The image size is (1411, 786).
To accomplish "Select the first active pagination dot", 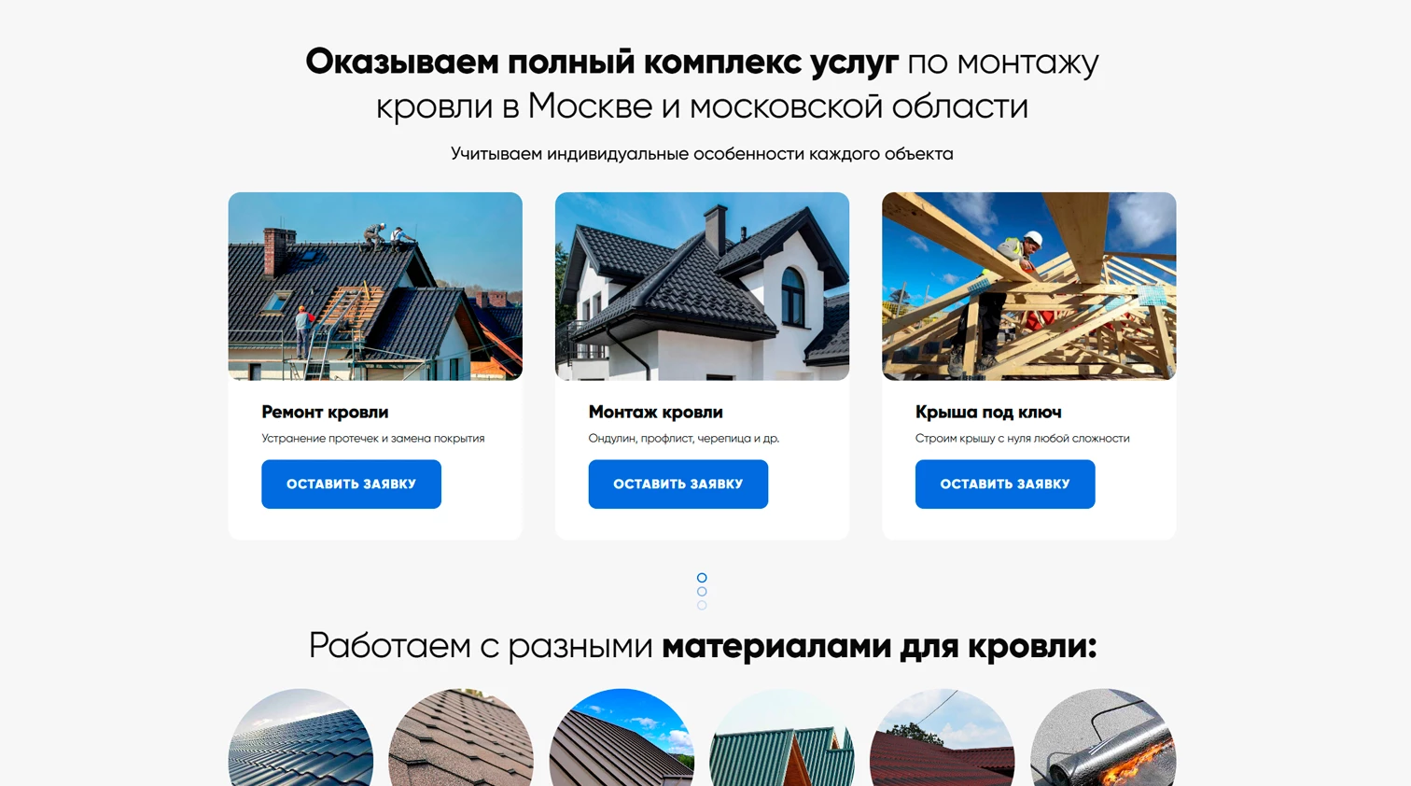I will (702, 578).
